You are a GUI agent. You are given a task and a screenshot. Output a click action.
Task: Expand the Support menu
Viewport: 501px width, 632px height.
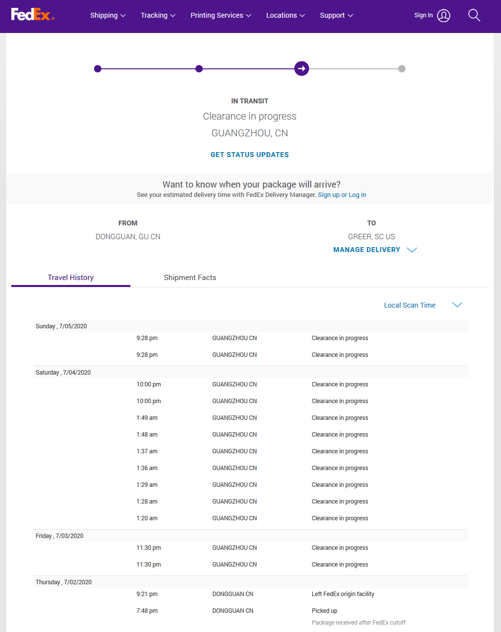click(x=337, y=15)
